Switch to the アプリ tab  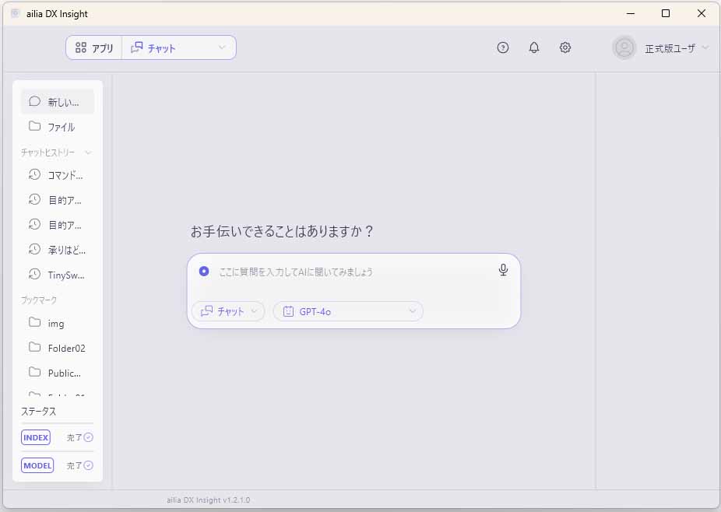tap(93, 47)
